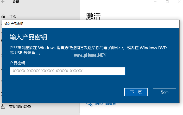Select the 查找我的设备 icon in the sidebar
Viewport: 183px width, 115px height.
click(x=3, y=106)
